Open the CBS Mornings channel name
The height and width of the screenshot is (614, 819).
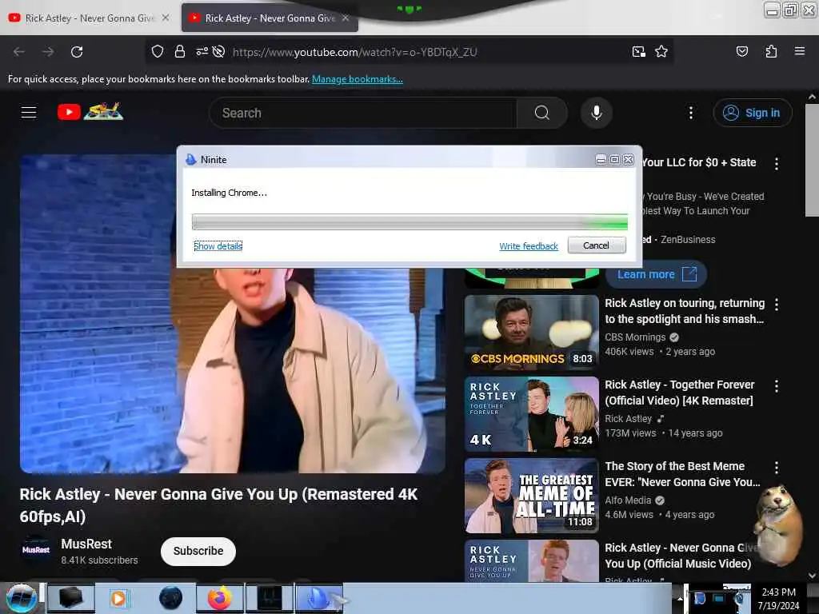635,337
